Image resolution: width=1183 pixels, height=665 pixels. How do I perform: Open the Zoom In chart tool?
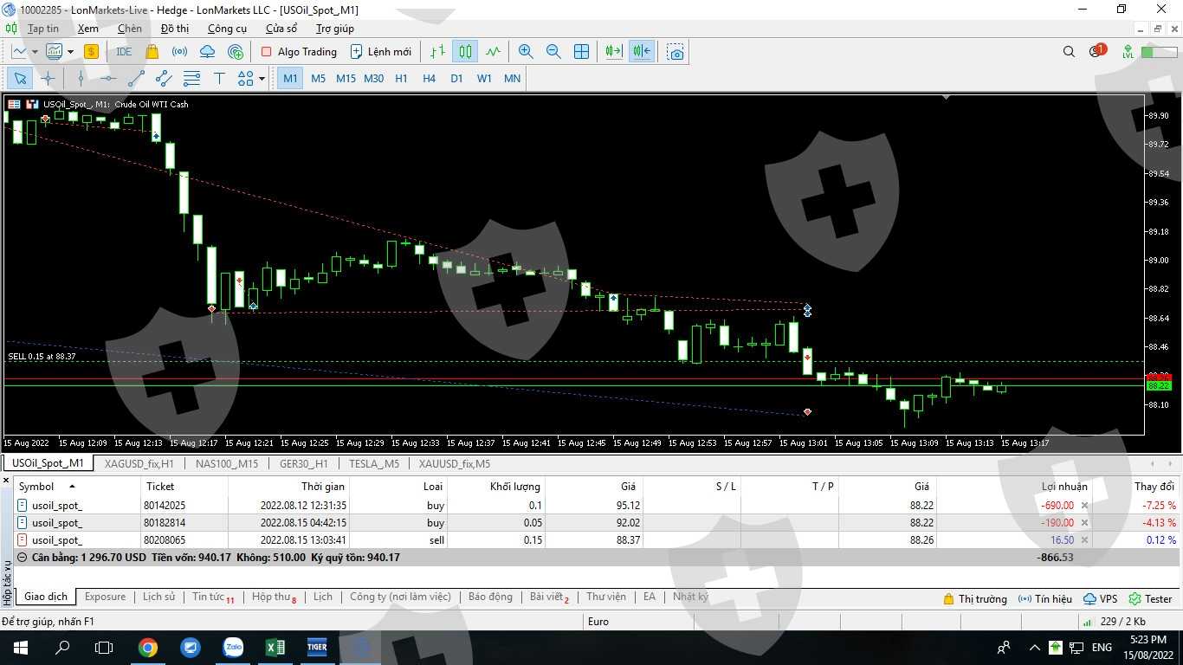tap(526, 52)
